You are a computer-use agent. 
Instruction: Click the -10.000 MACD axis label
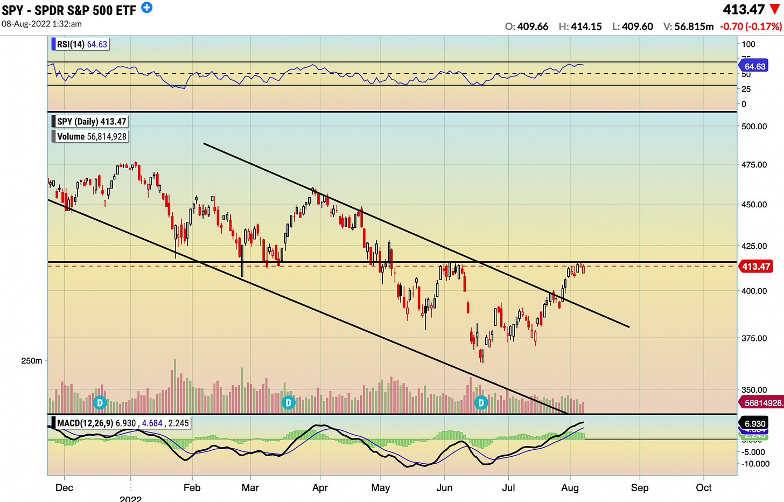755,464
